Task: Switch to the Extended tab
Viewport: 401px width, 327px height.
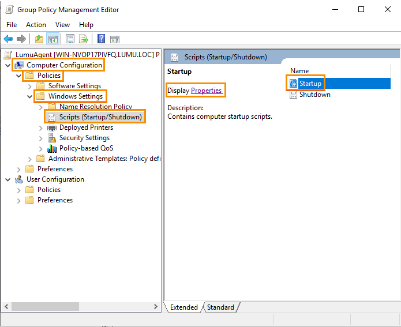Action: point(184,307)
